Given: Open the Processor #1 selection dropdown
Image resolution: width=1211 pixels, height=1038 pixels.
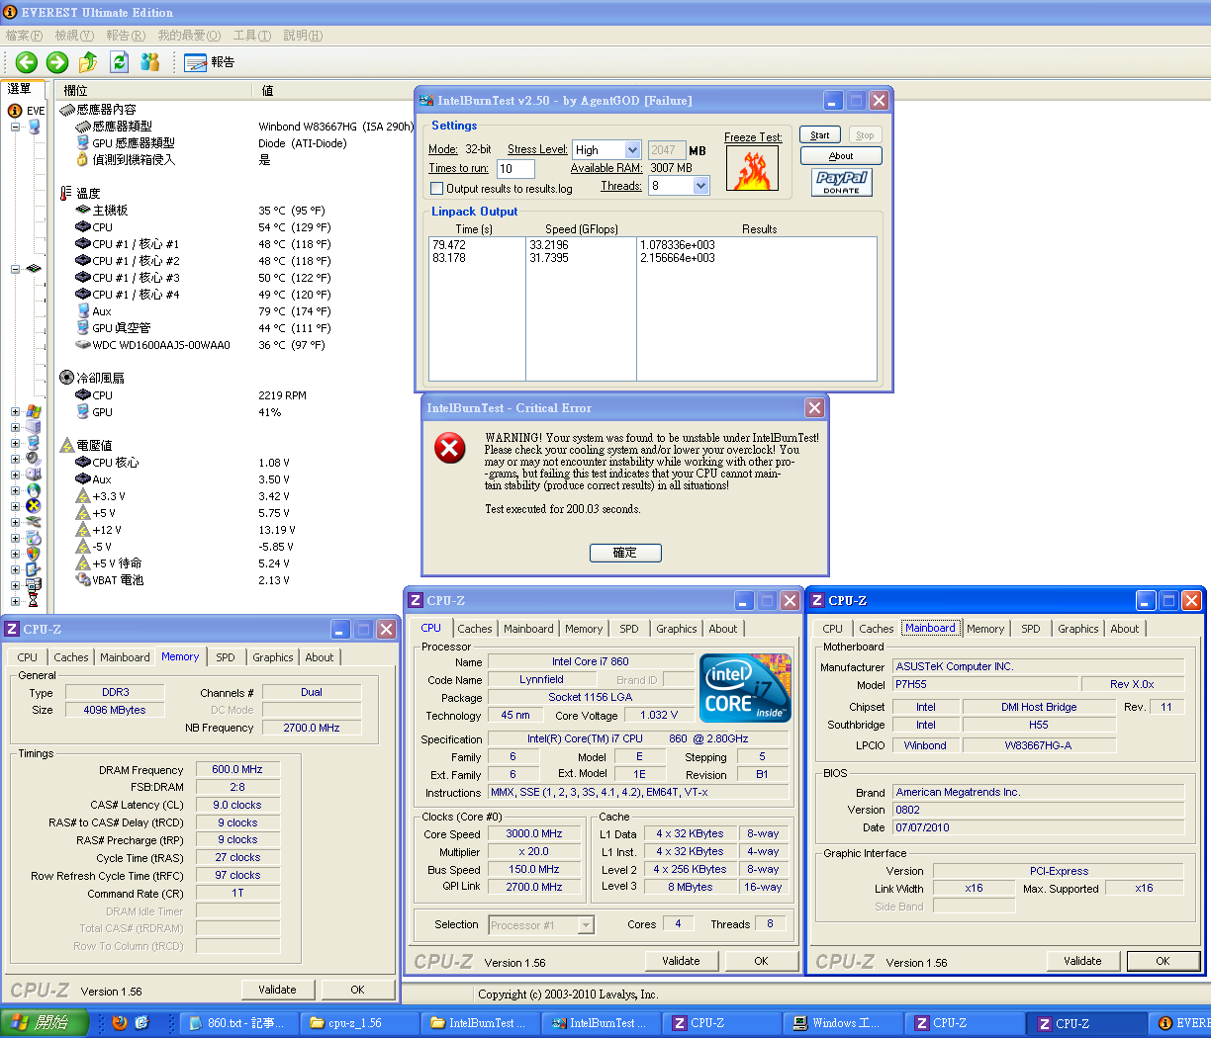Looking at the screenshot, I should point(586,925).
